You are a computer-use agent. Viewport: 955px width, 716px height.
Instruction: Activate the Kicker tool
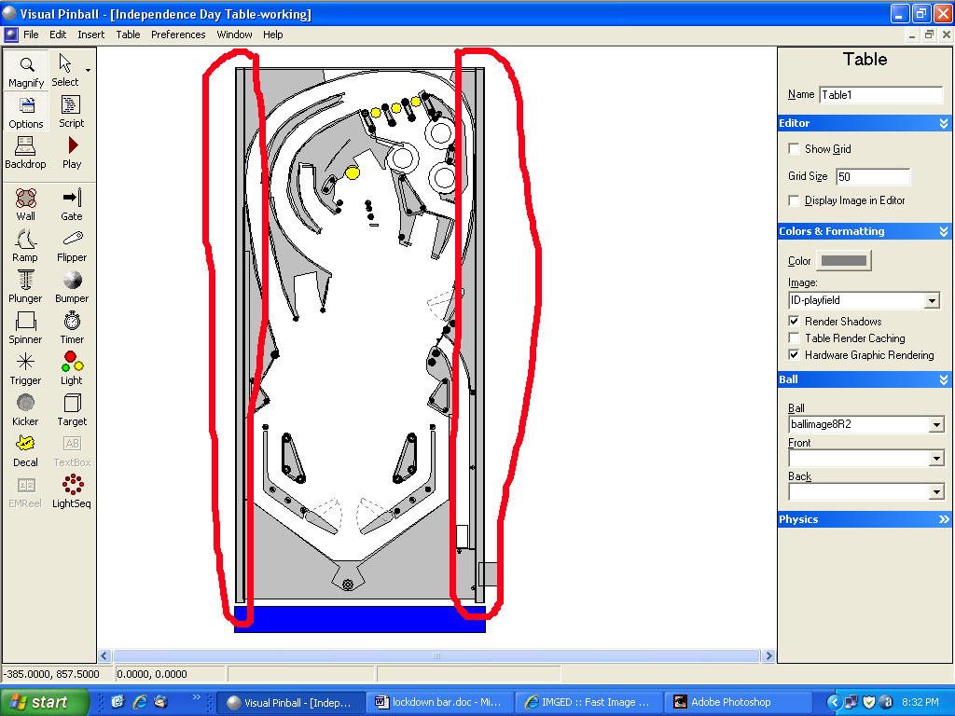[26, 408]
